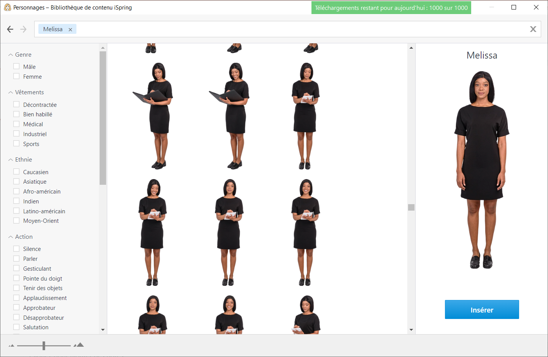Collapse the Action filter section
This screenshot has width=548, height=357.
[x=11, y=237]
